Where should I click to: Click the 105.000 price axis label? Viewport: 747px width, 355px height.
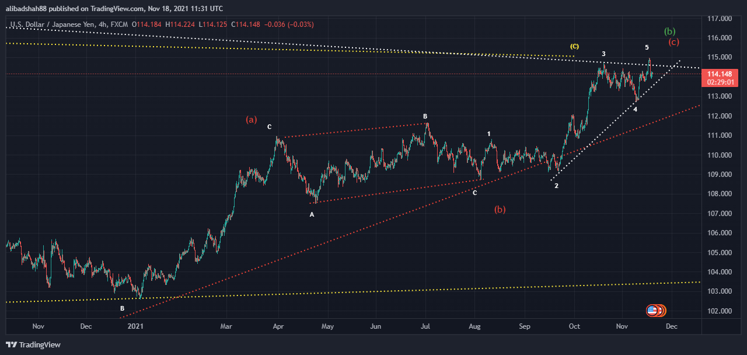pos(720,252)
